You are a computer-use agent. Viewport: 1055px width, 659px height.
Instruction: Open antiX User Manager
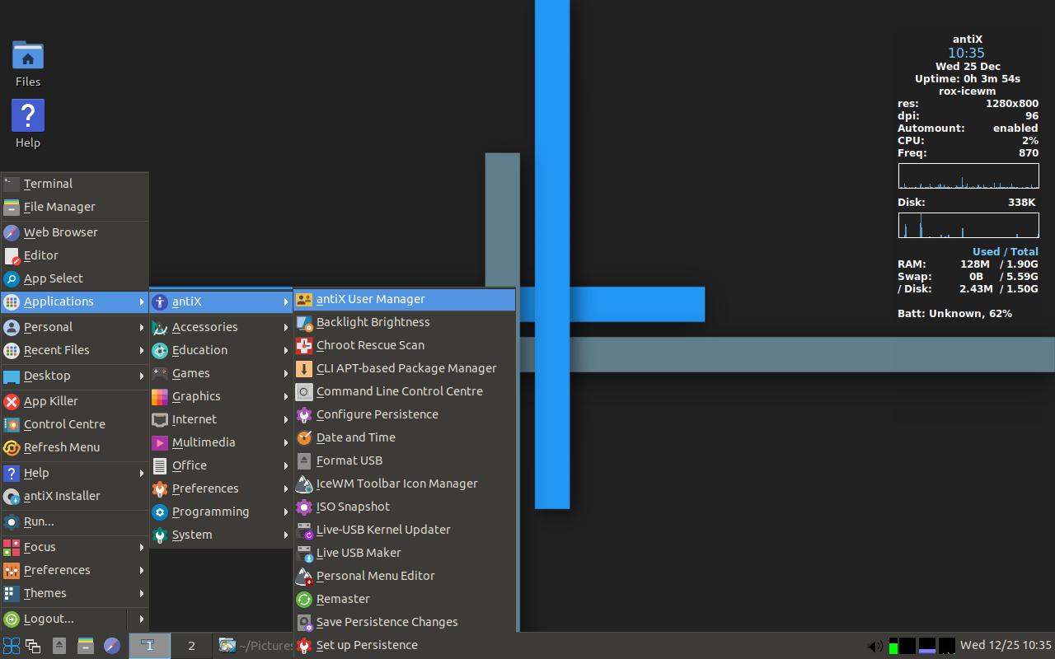coord(405,299)
